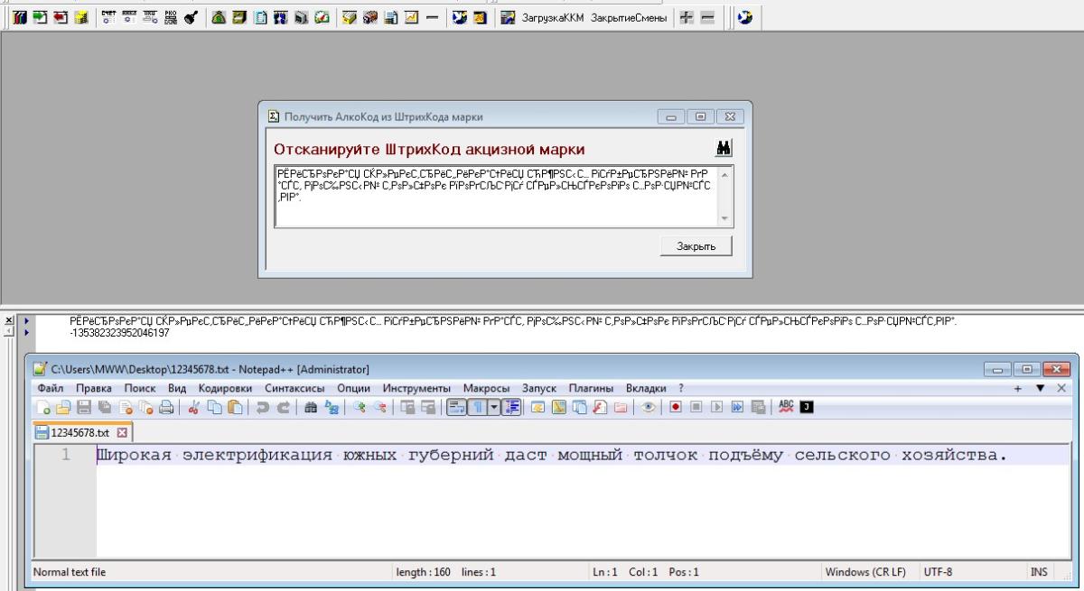The image size is (1084, 591).
Task: Click the binoculars search icon in dialog
Action: (724, 148)
